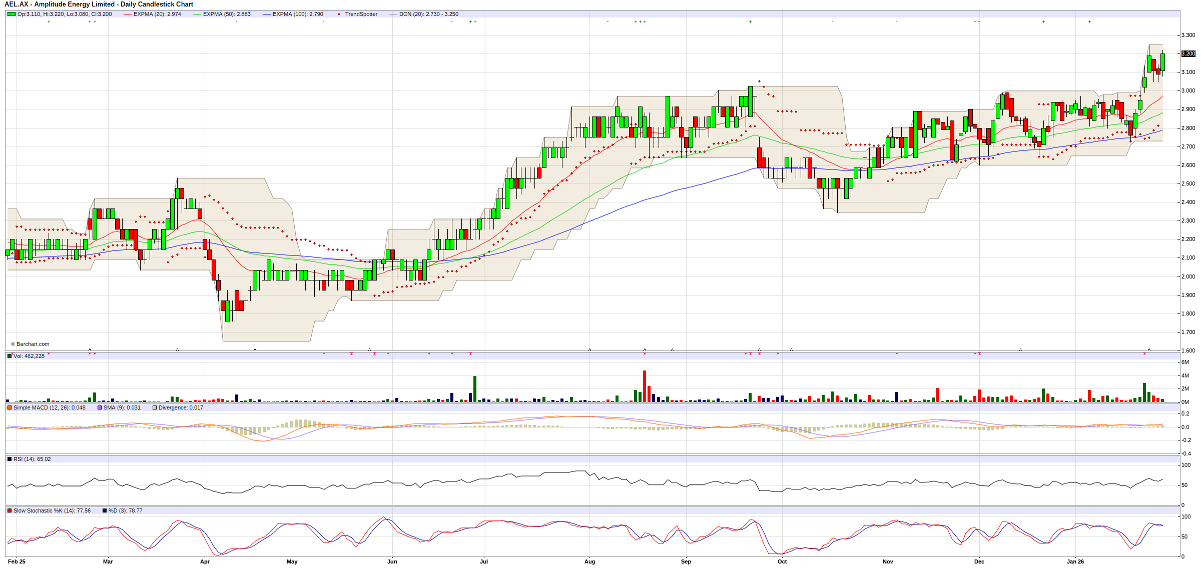Screen dimensions: 1201x577
Task: Click the highlighted 3.200 current price label
Action: (1188, 53)
